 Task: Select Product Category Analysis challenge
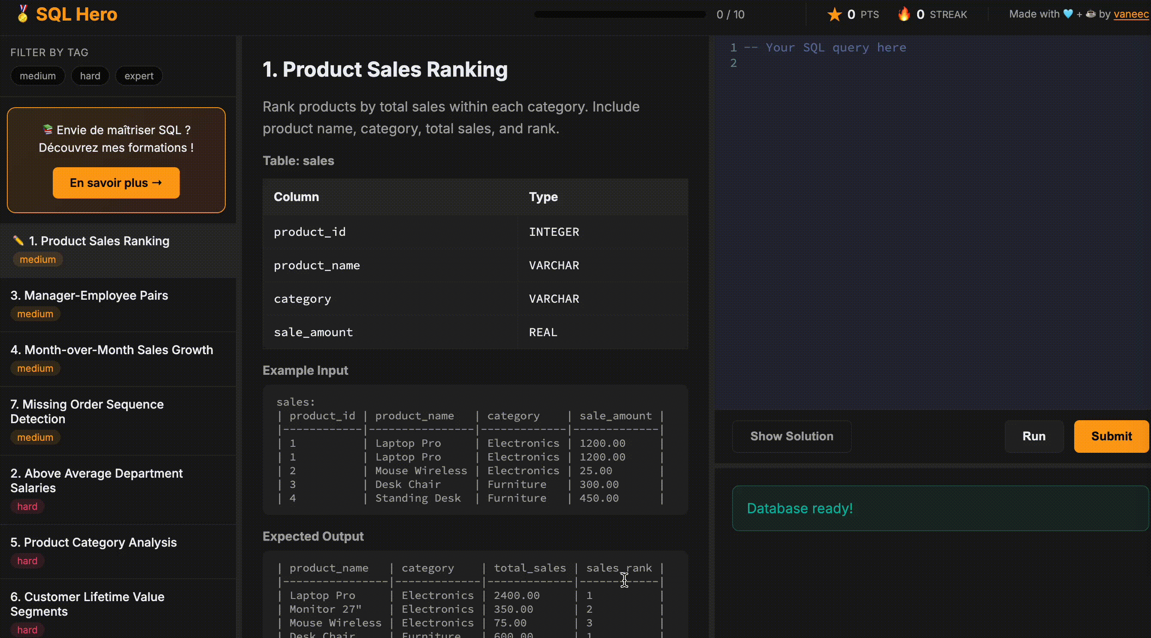(94, 542)
